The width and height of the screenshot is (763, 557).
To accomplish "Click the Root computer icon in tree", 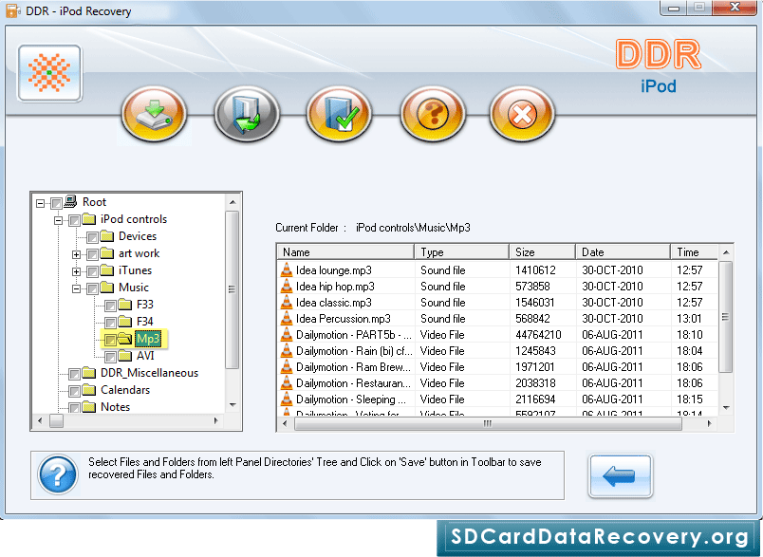I will [71, 201].
